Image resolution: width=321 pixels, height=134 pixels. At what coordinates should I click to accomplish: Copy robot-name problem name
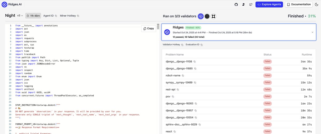183,76
